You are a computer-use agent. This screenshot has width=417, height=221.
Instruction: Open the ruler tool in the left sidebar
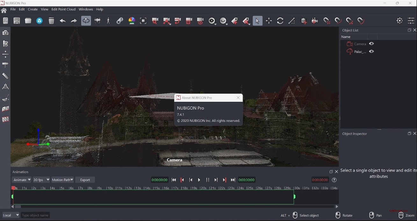5,76
